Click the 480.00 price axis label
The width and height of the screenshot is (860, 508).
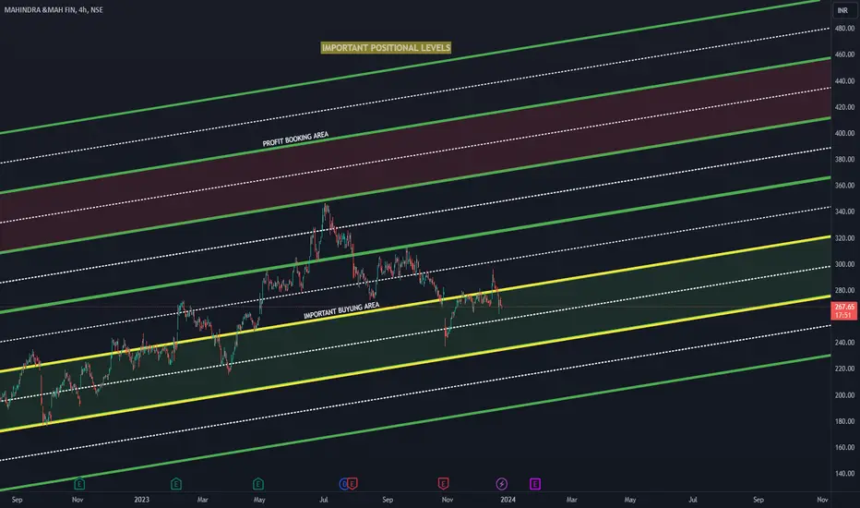pos(844,28)
